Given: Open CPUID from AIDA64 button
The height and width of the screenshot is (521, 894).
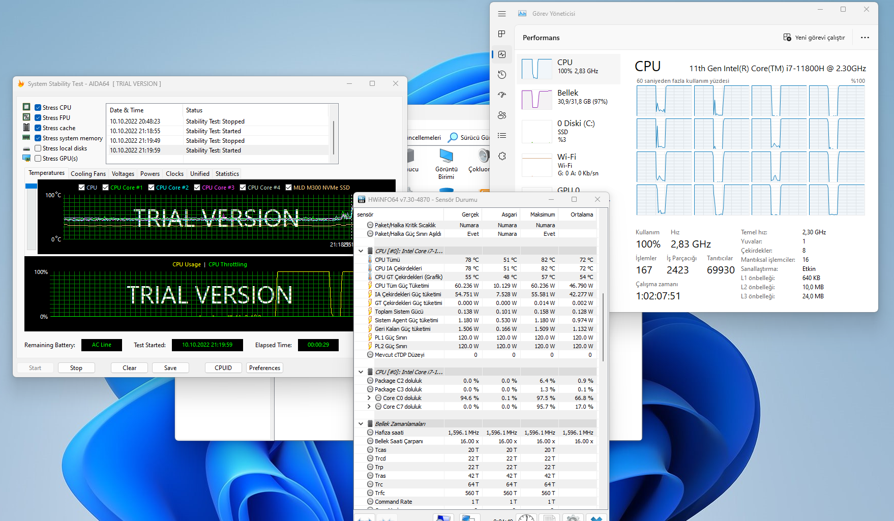Looking at the screenshot, I should click(223, 368).
